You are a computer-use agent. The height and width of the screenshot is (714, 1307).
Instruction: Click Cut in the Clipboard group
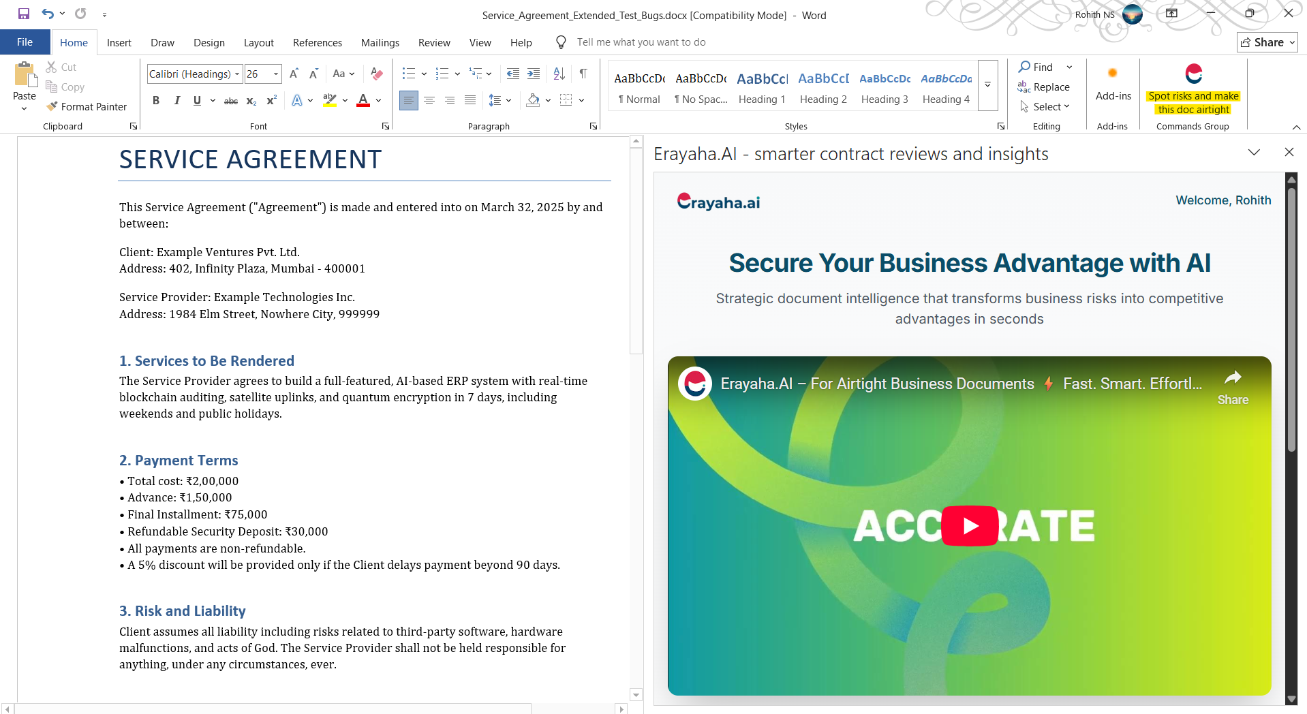[x=61, y=67]
